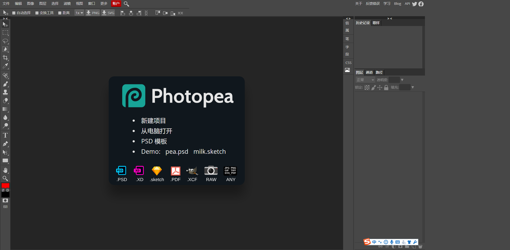The height and width of the screenshot is (250, 510).
Task: Open the milk.sketch demo file
Action: (209, 152)
